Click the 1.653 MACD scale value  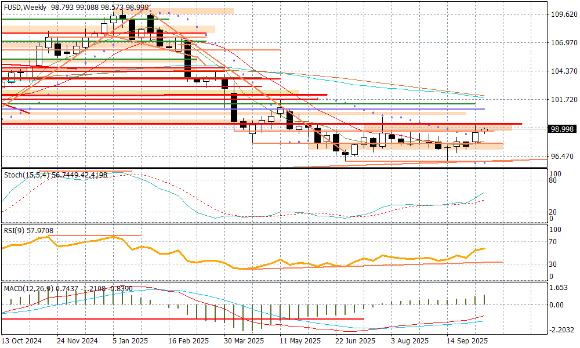pos(559,288)
